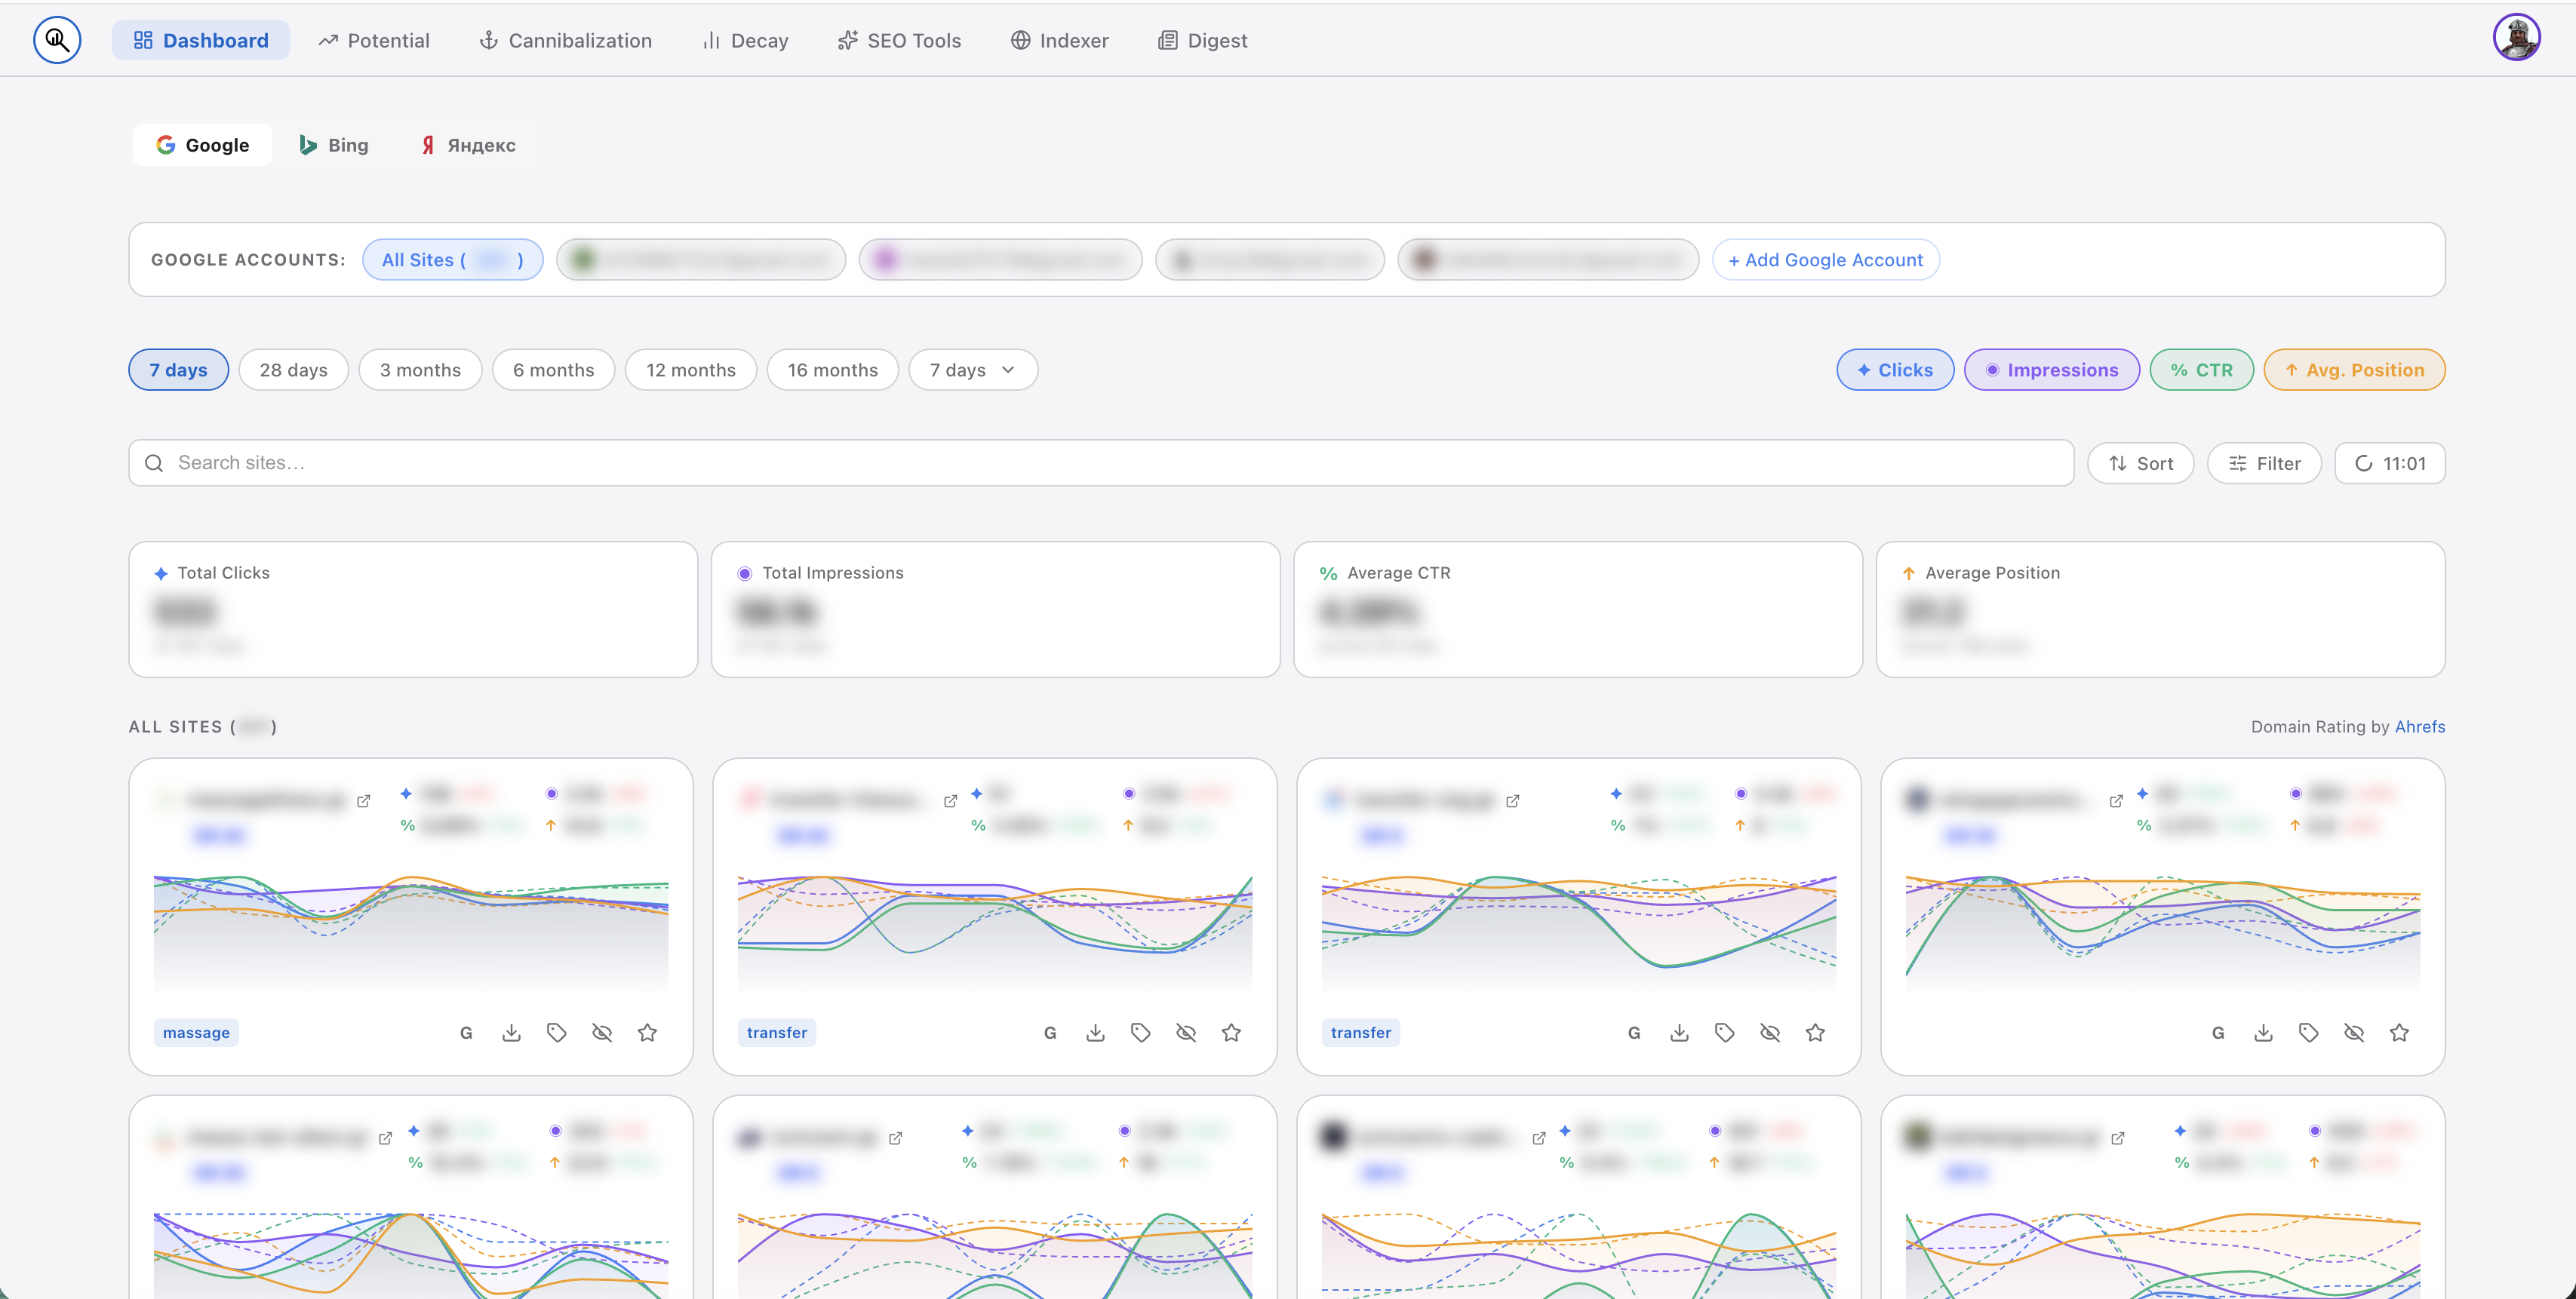Click the Total Impressions summary card
The height and width of the screenshot is (1299, 2576).
click(996, 610)
